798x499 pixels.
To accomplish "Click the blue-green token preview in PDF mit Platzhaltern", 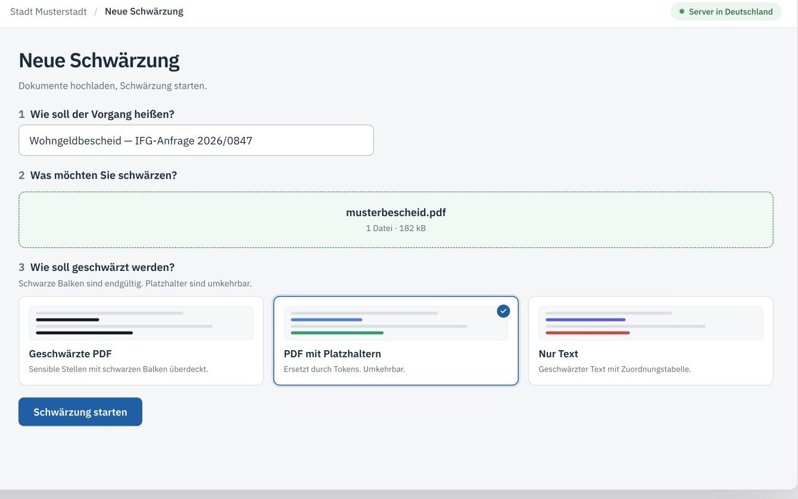I will coord(396,323).
